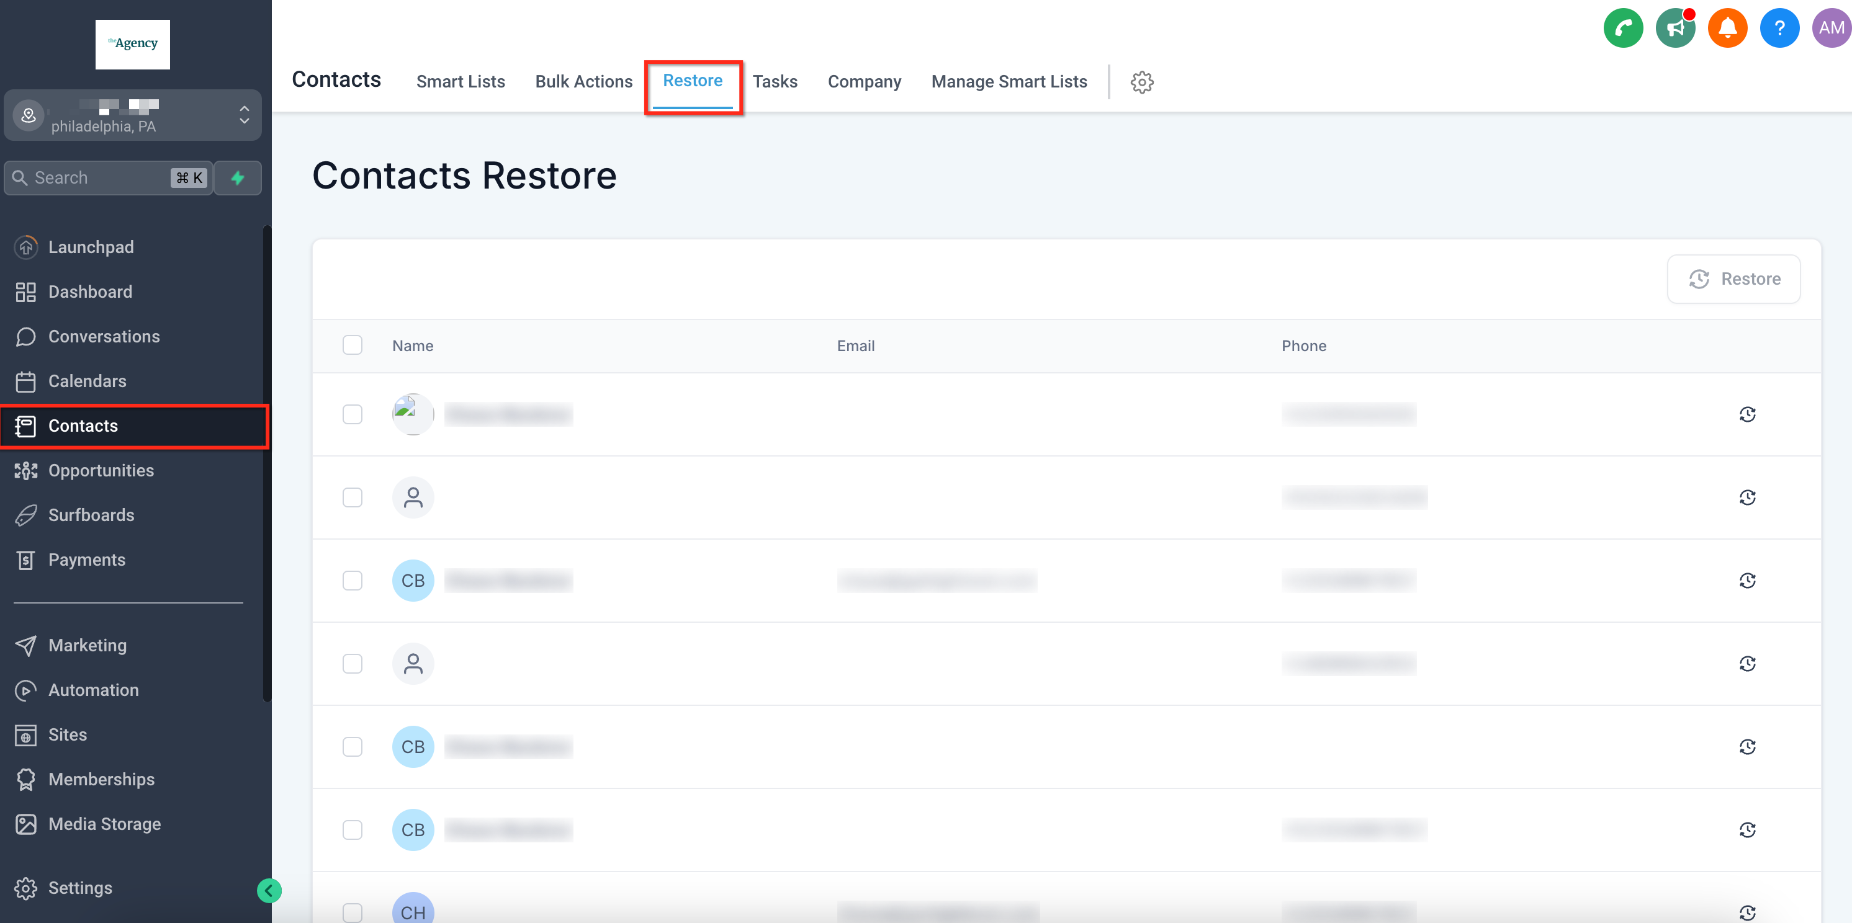Viewport: 1852px width, 923px height.
Task: Expand the philadelphia, PA account switcher
Action: [x=133, y=115]
